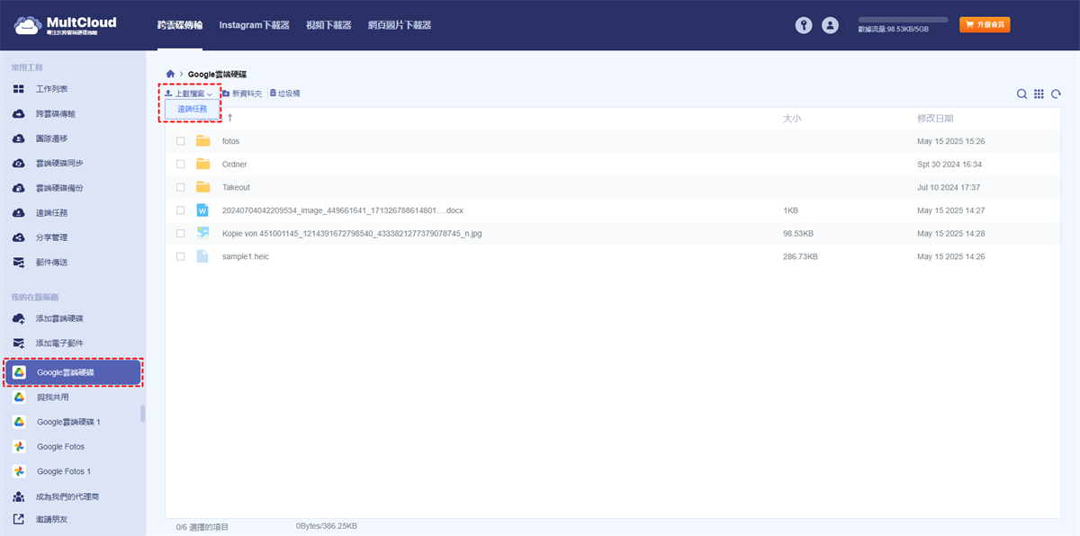Viewport: 1080px width, 536px height.
Task: Open the 遠端任務 sidebar icon
Action: point(18,213)
